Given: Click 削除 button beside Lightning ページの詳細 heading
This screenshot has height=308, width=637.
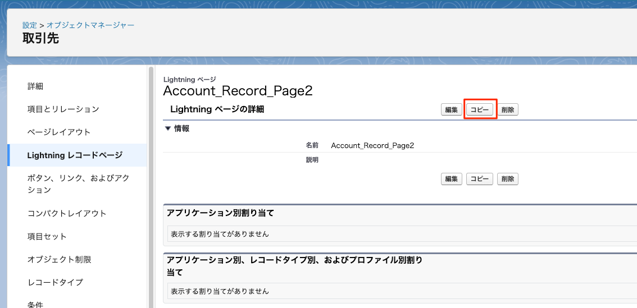Looking at the screenshot, I should 508,110.
